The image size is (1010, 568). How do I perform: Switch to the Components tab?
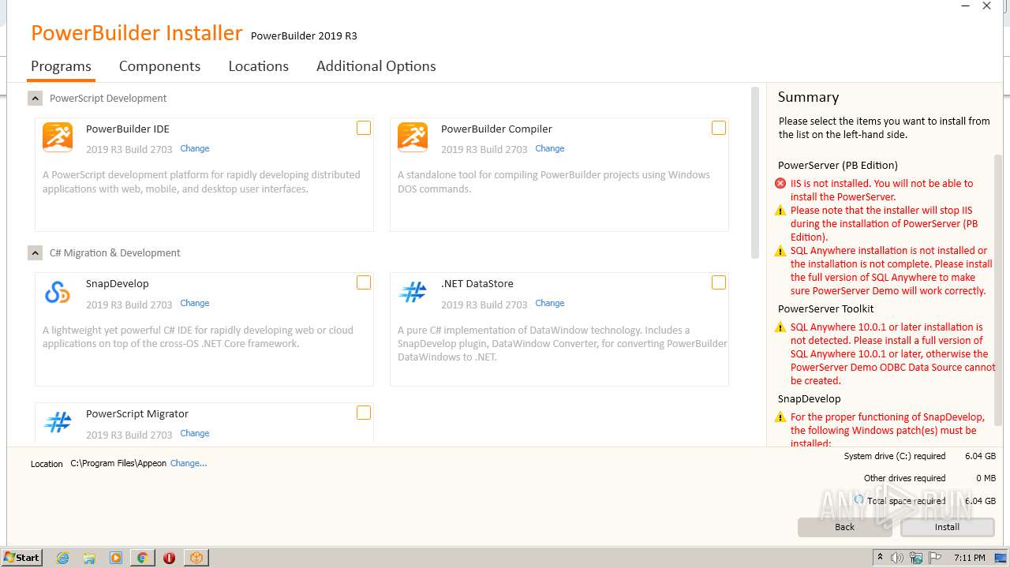pos(159,67)
